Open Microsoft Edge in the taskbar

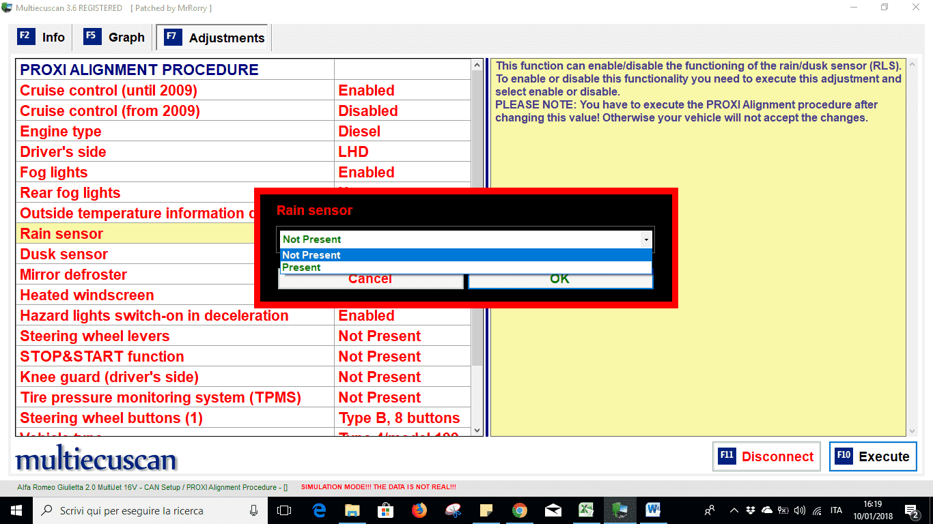coord(319,510)
